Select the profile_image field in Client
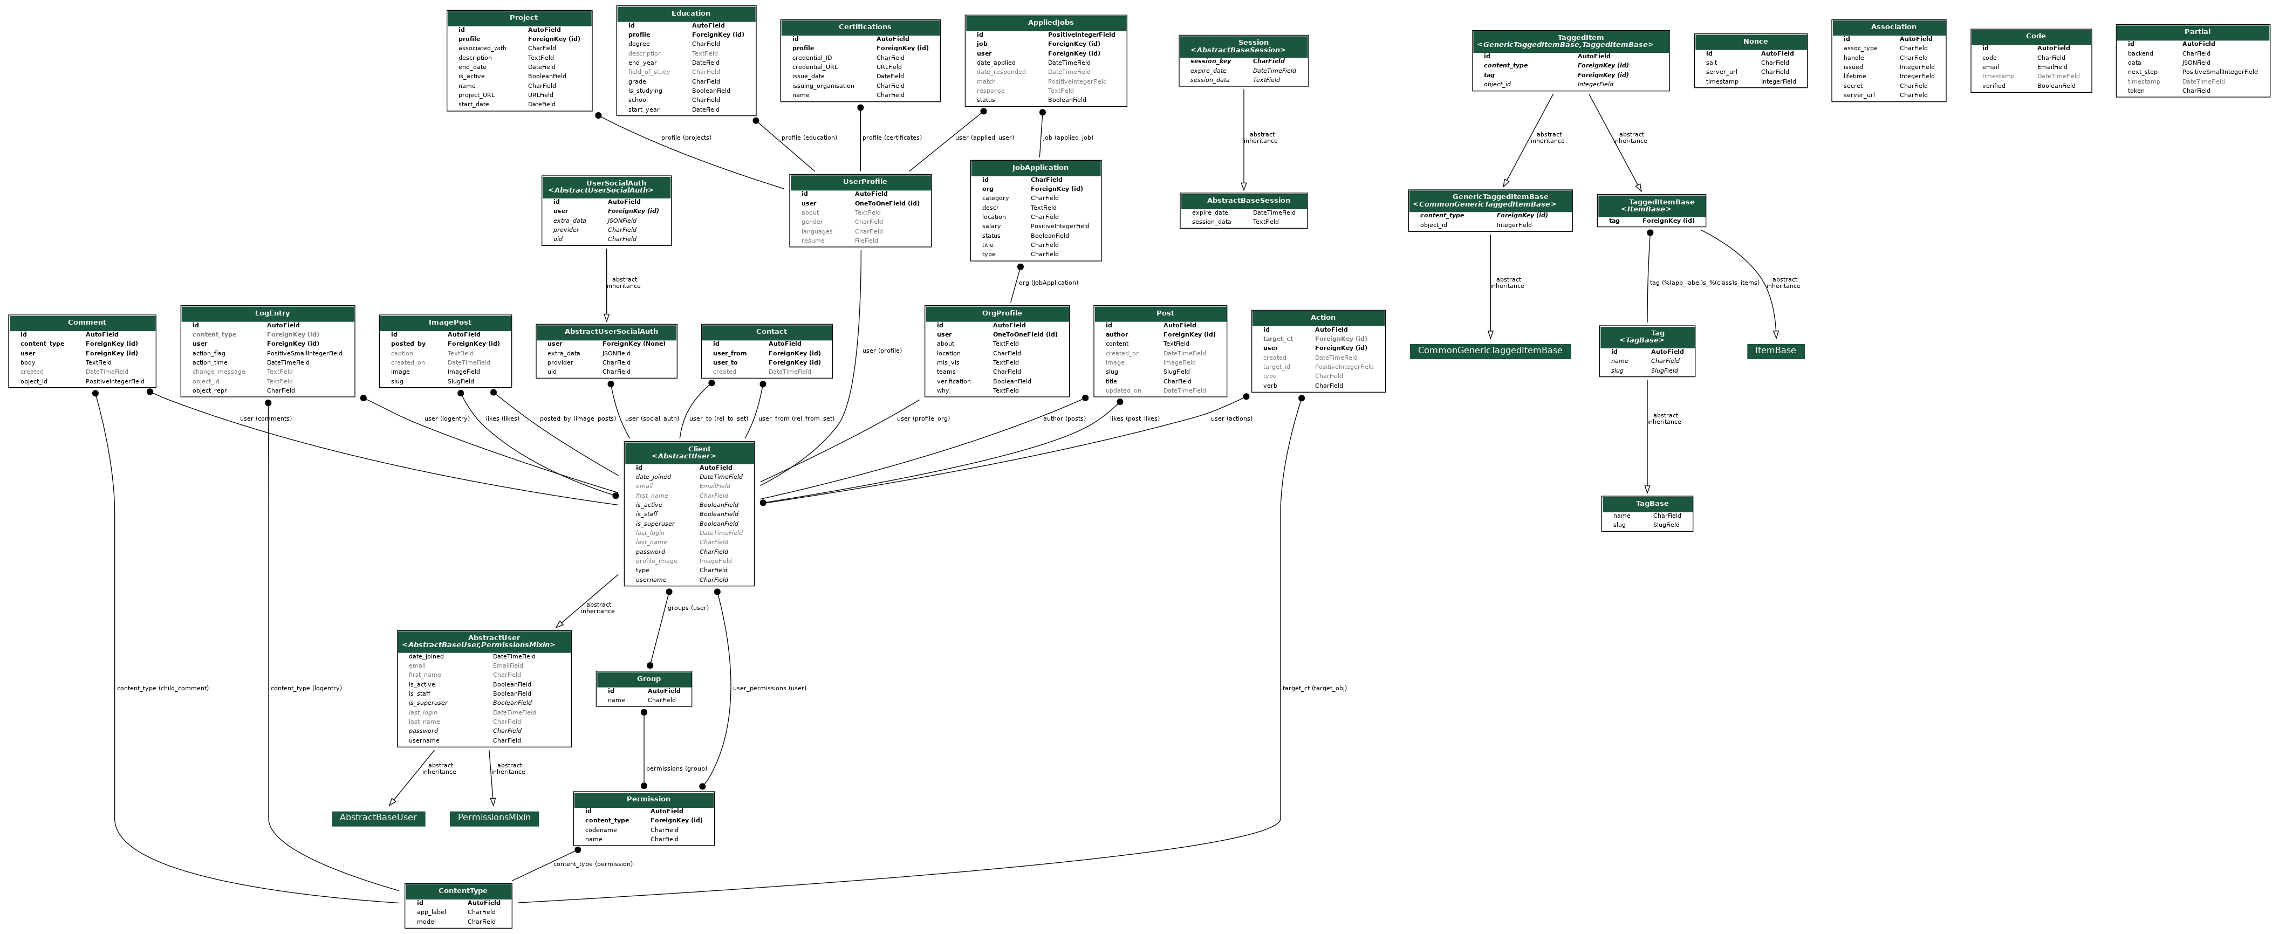Image resolution: width=2279 pixels, height=934 pixels. click(x=689, y=561)
